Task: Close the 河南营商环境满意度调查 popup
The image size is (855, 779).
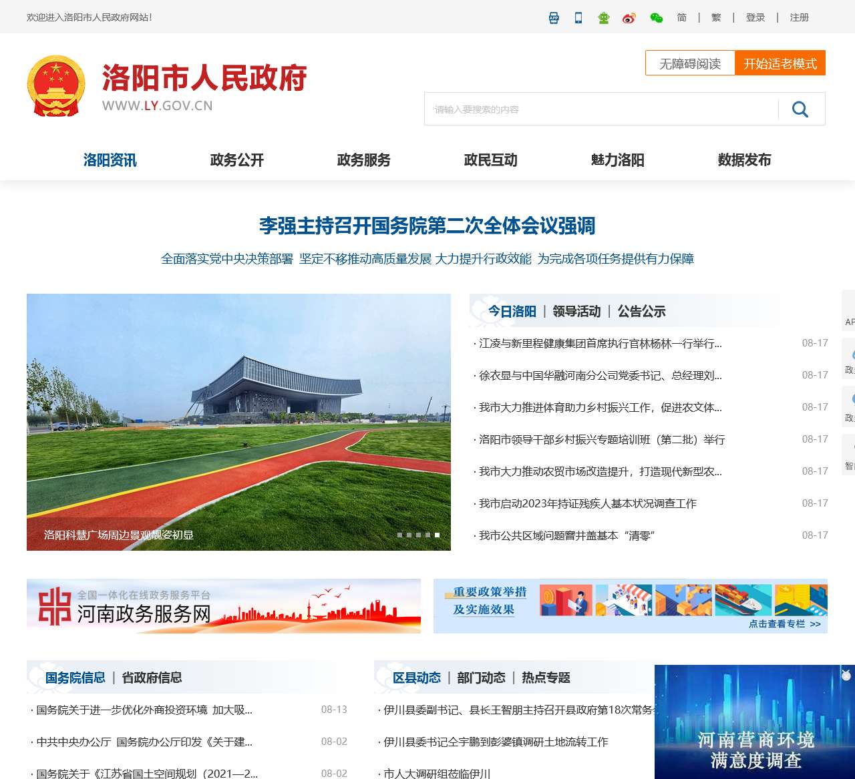Action: tap(846, 675)
